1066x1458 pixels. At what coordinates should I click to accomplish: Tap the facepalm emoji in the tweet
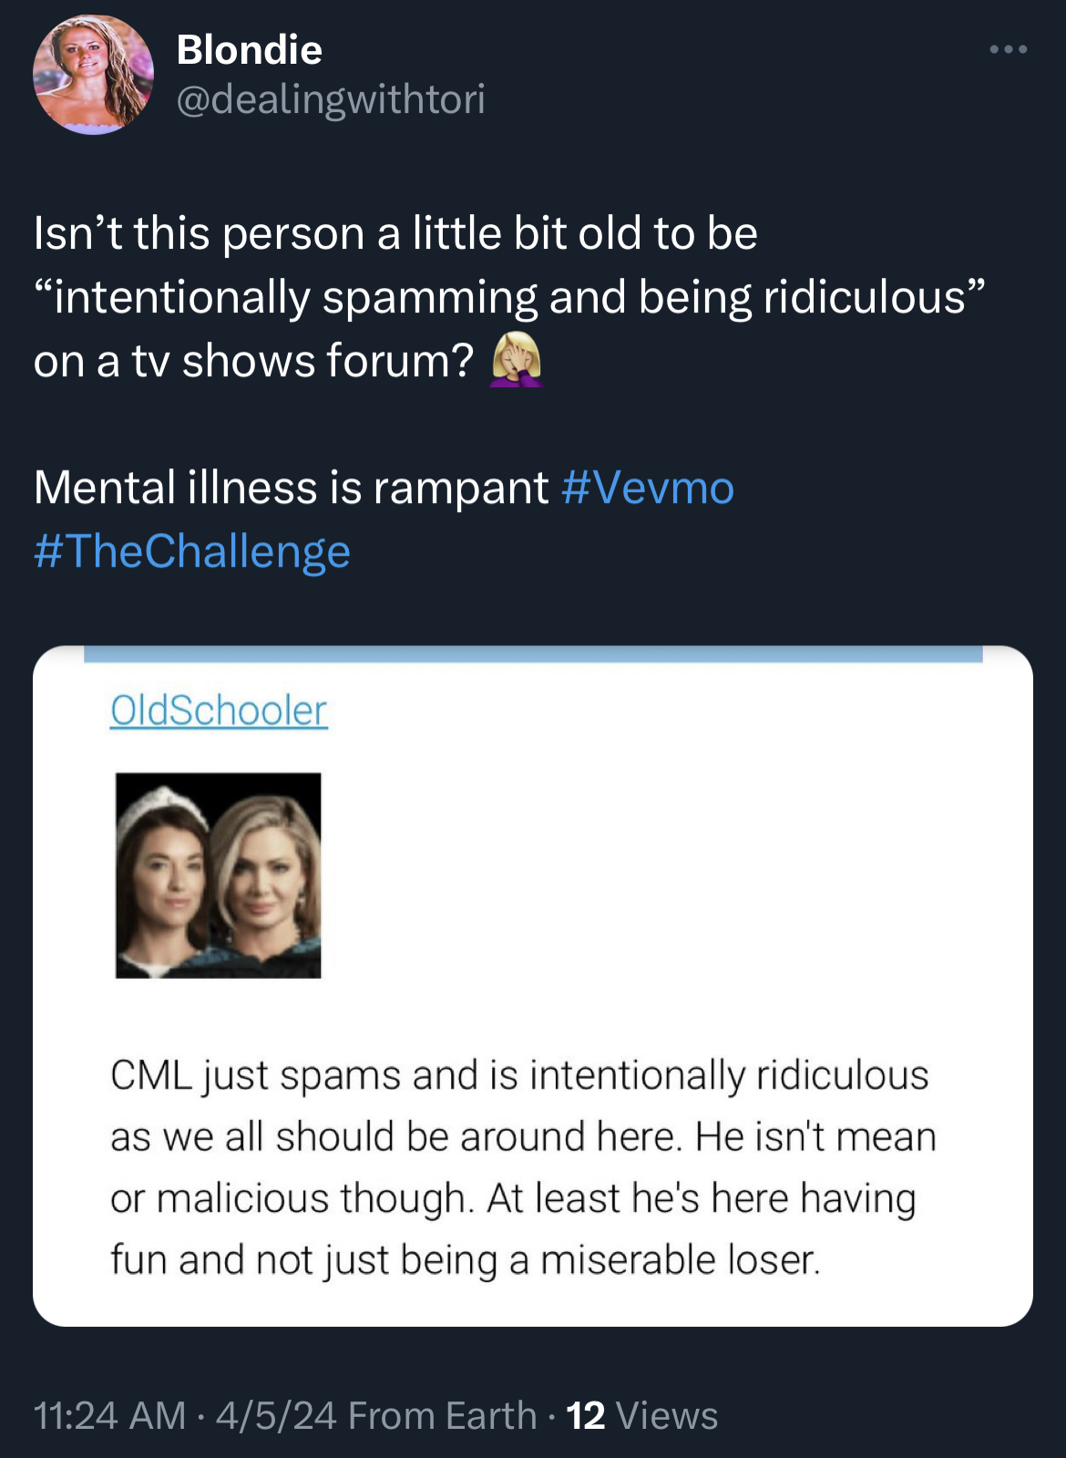[x=517, y=361]
